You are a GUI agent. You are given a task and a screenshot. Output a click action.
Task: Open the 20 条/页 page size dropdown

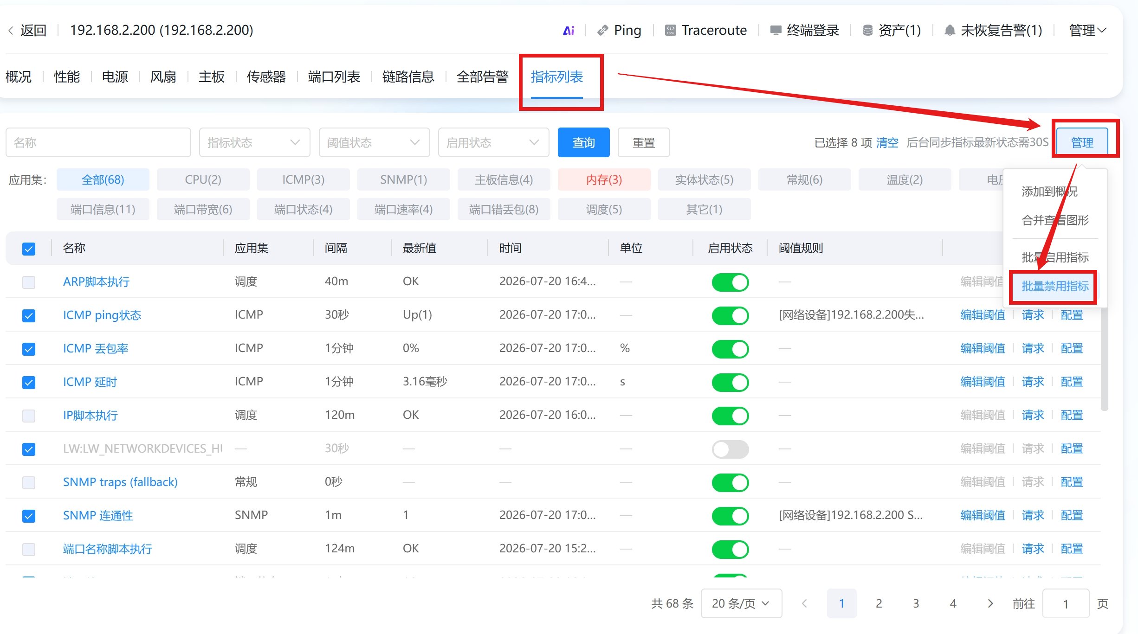click(x=741, y=603)
